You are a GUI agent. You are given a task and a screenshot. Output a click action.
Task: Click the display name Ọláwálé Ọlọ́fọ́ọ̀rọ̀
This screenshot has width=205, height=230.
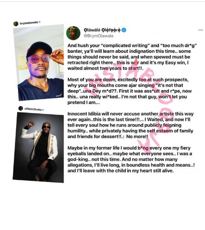point(102,30)
